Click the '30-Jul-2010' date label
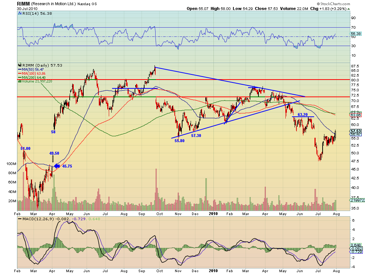Viewport: 365px width, 274px height. point(27,8)
